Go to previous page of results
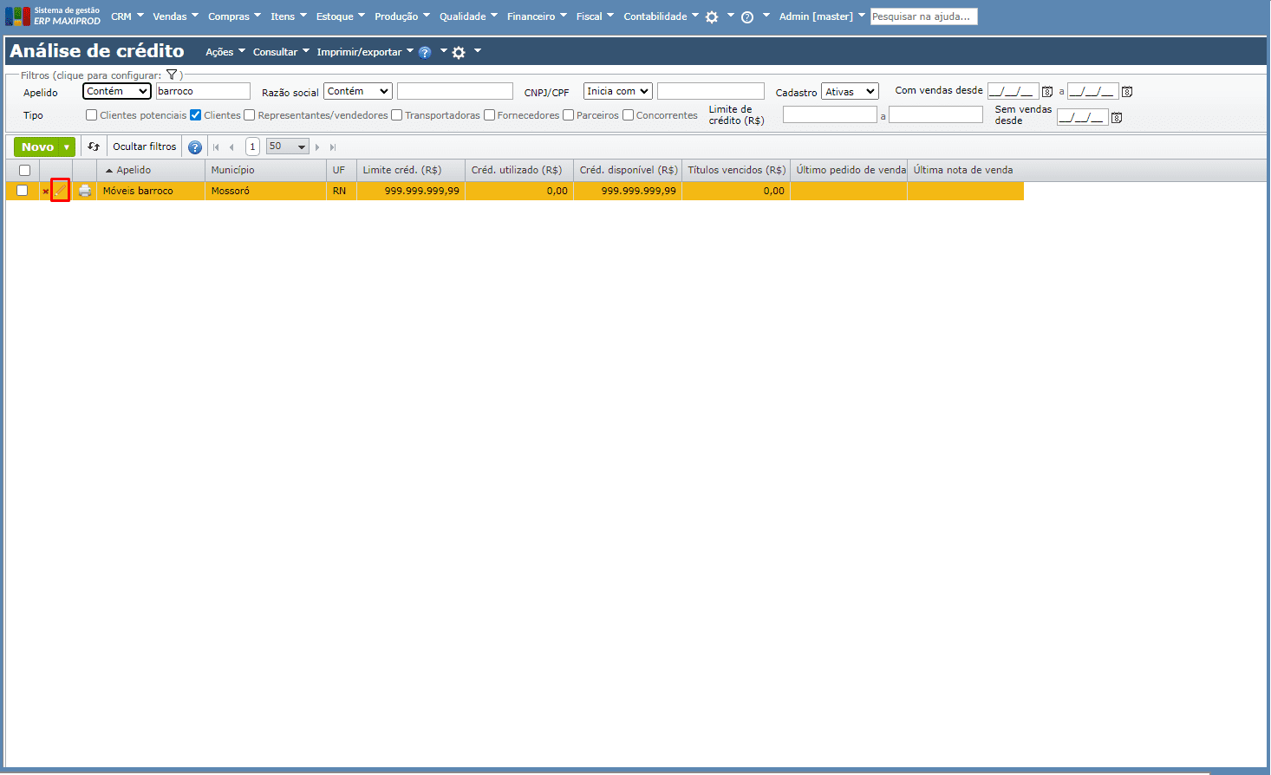 tap(231, 147)
